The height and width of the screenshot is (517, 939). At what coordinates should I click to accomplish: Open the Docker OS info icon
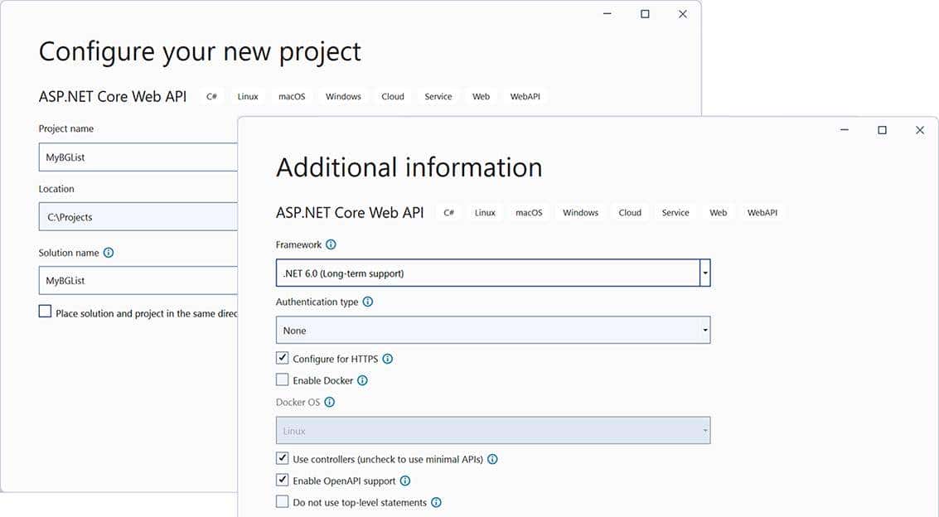click(329, 402)
